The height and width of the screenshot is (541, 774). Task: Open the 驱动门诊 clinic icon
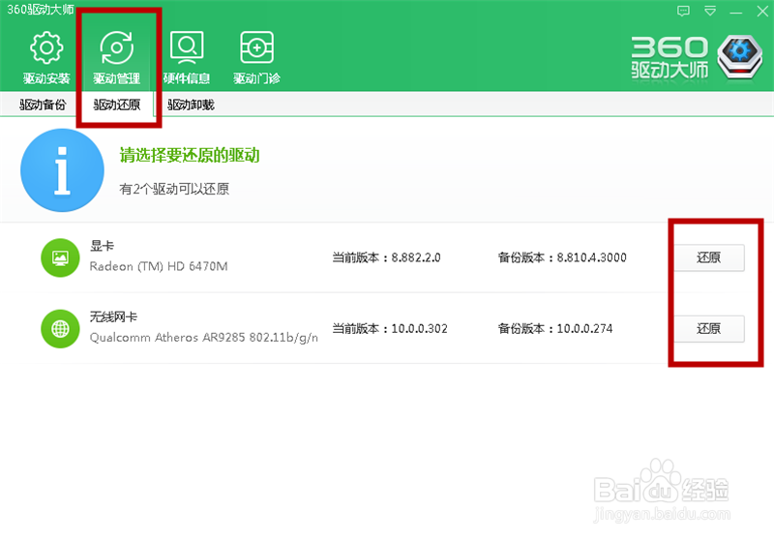(256, 57)
